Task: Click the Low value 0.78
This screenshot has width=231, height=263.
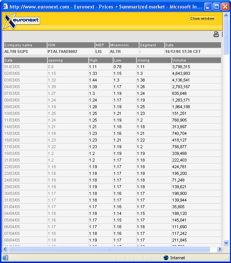Action: click(x=118, y=67)
